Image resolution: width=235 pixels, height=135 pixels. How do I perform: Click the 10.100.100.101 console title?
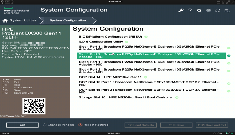pos(115,2)
